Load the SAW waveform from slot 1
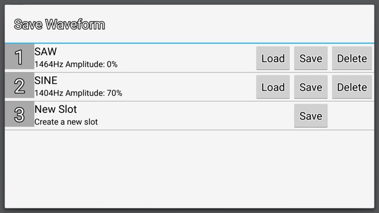This screenshot has height=213, width=379. pos(273,58)
